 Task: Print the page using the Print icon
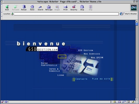65,8
